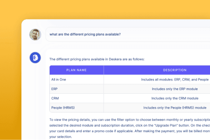Click the blue AI assistant head icon
The height and width of the screenshot is (140, 210).
pyautogui.click(x=35, y=57)
